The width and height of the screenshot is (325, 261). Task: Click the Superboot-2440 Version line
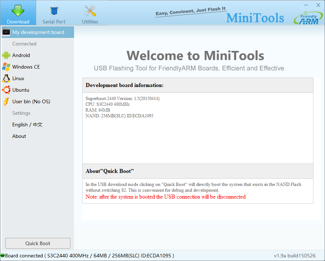tap(122, 99)
